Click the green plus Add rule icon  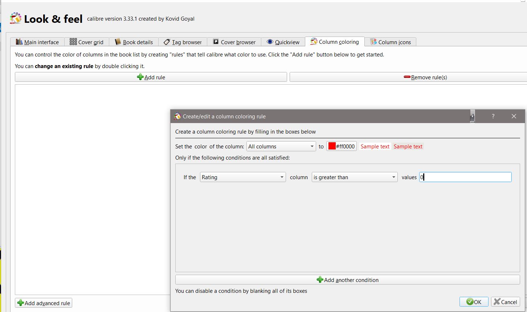click(x=140, y=77)
